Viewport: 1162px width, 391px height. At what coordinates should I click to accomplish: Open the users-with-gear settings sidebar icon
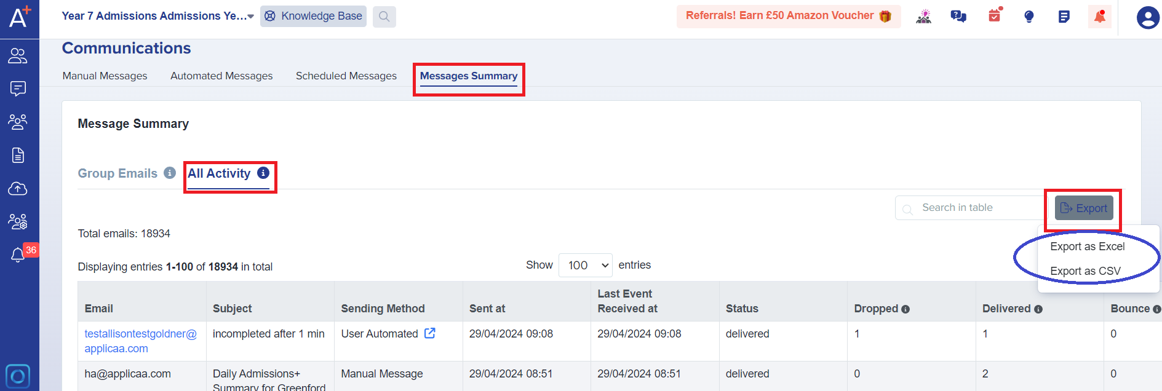point(18,221)
